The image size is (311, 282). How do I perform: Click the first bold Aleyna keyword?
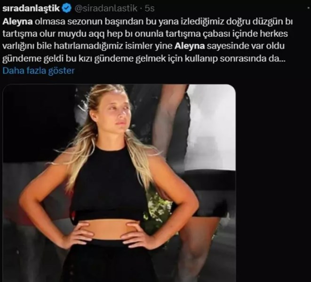[x=17, y=22]
